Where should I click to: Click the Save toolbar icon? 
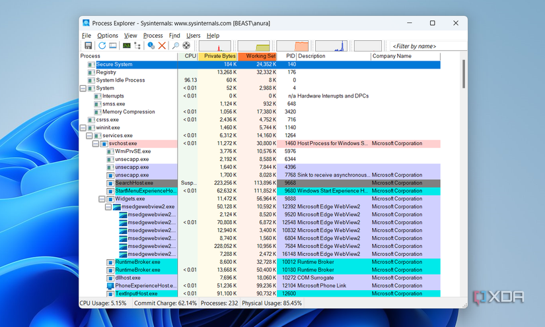click(x=88, y=45)
